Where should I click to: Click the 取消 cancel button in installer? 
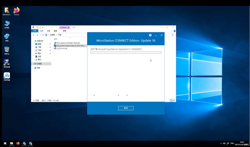(126, 108)
